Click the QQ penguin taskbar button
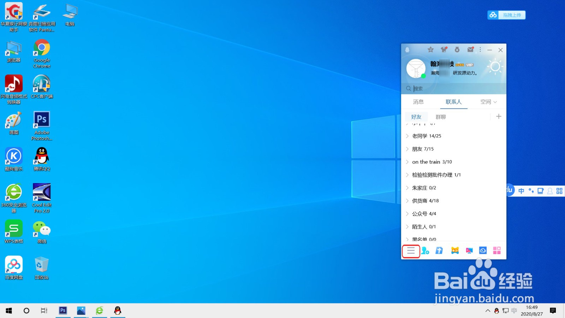 point(118,311)
